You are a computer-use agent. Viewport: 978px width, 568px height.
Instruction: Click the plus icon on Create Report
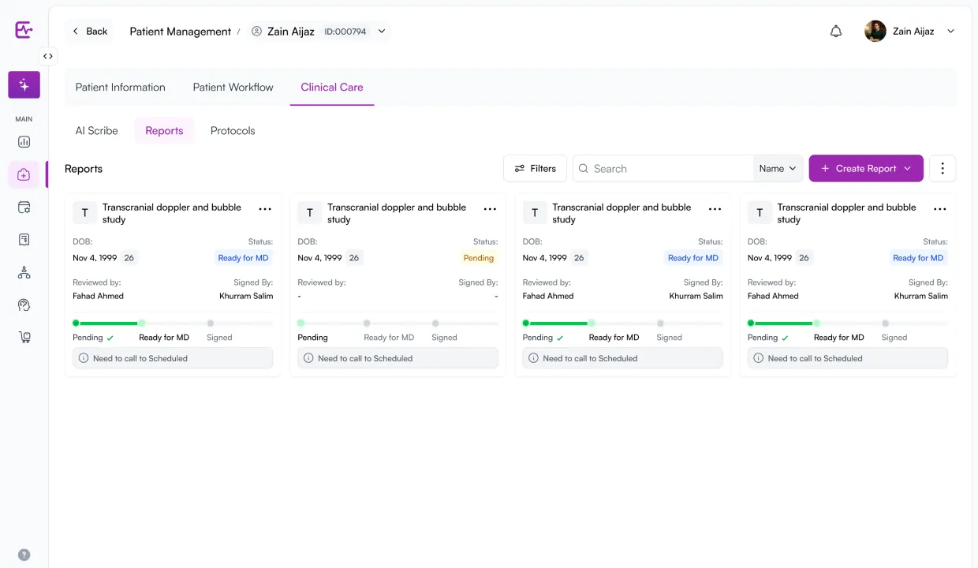pyautogui.click(x=825, y=168)
